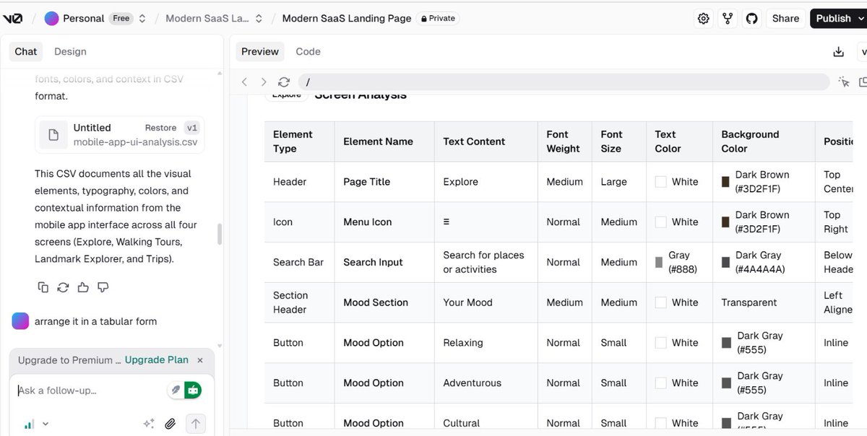Switch to agent mode with green robot toggle
Image resolution: width=867 pixels, height=436 pixels.
[x=191, y=389]
